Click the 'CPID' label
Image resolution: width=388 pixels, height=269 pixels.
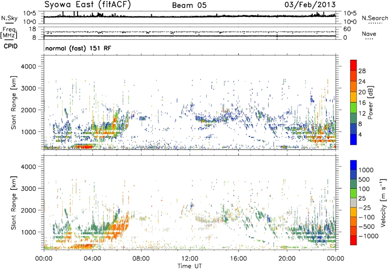(11, 46)
